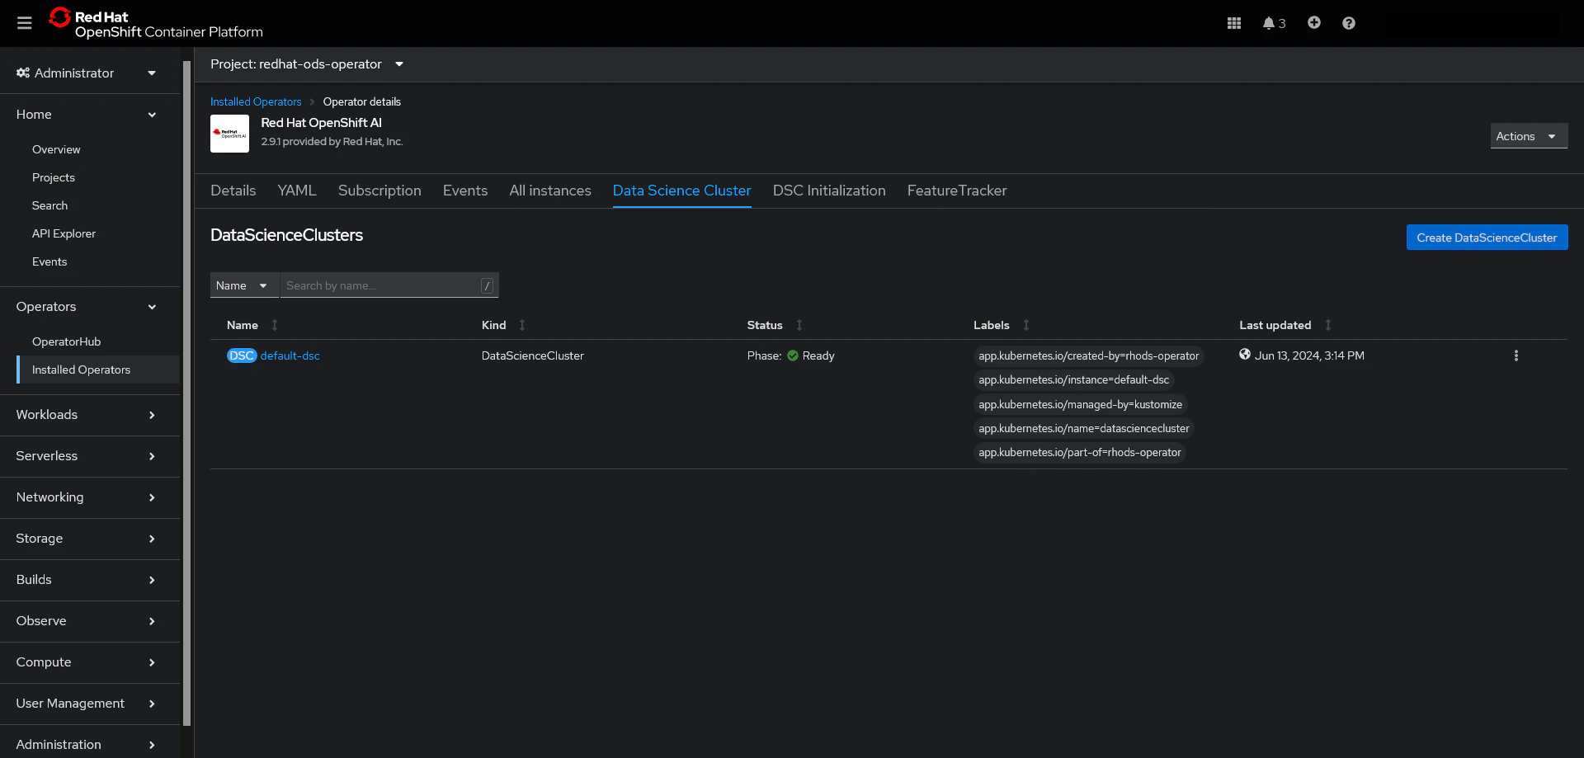Click the managed-by=kustomize label chip
The image size is (1584, 758).
click(1081, 405)
